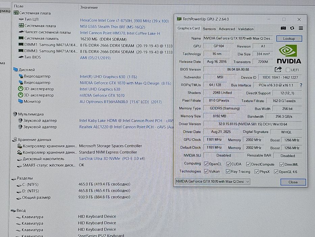Screen dimensions: 315x237
Task: Click the Memory Size 8192 MB field
Action: (219, 116)
